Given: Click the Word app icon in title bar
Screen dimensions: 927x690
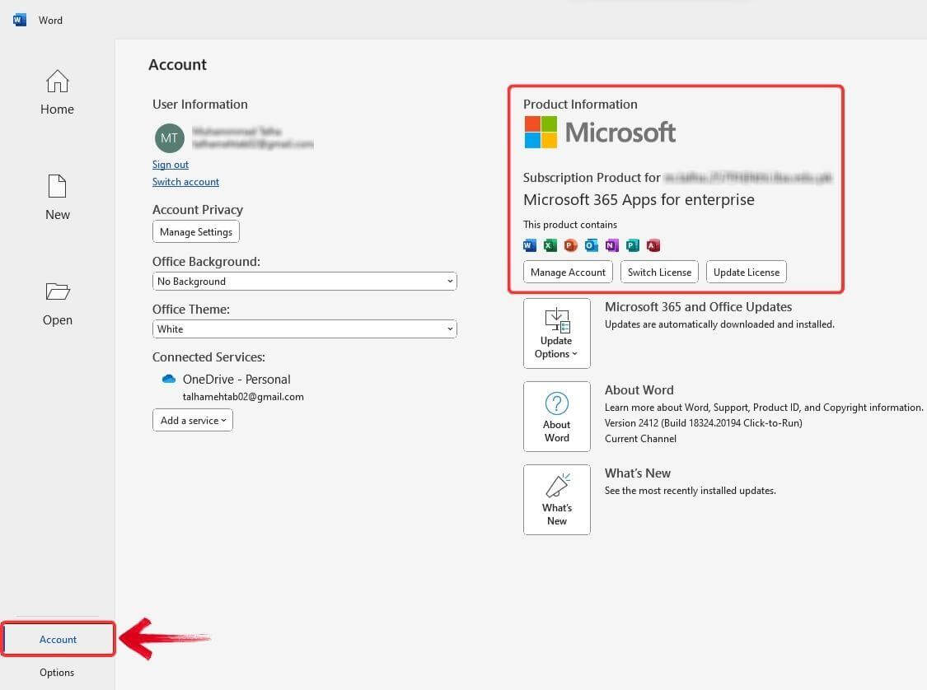Looking at the screenshot, I should (x=20, y=20).
